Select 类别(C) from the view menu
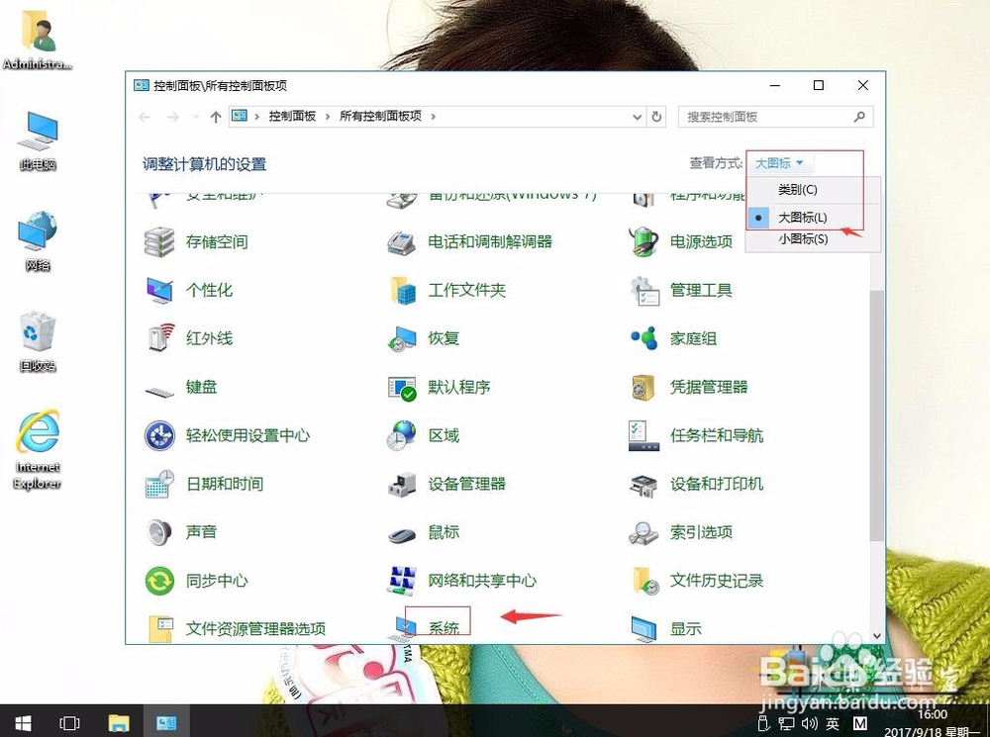The width and height of the screenshot is (990, 737). 798,189
